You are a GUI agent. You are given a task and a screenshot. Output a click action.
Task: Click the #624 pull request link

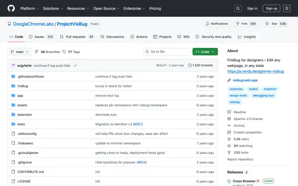142,162
